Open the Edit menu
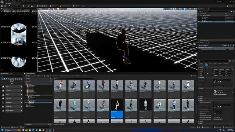The image size is (235, 132). tap(10, 1)
